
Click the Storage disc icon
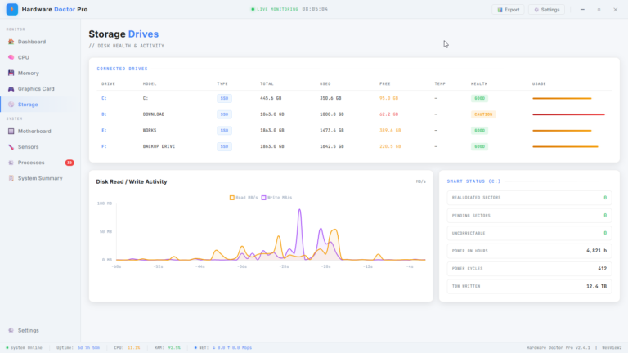[11, 105]
